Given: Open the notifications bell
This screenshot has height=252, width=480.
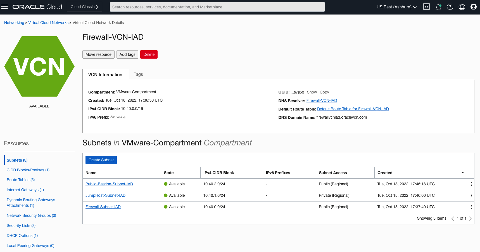Looking at the screenshot, I should click(x=438, y=7).
